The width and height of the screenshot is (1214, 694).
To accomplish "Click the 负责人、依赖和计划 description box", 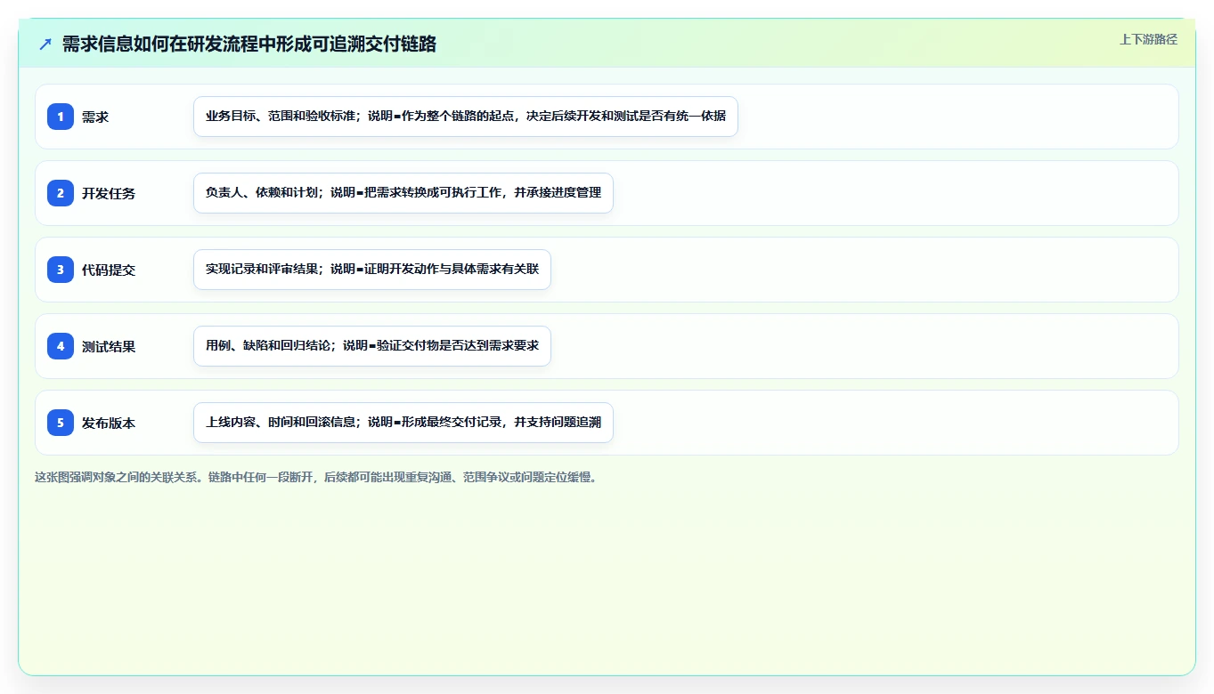I will coord(403,193).
